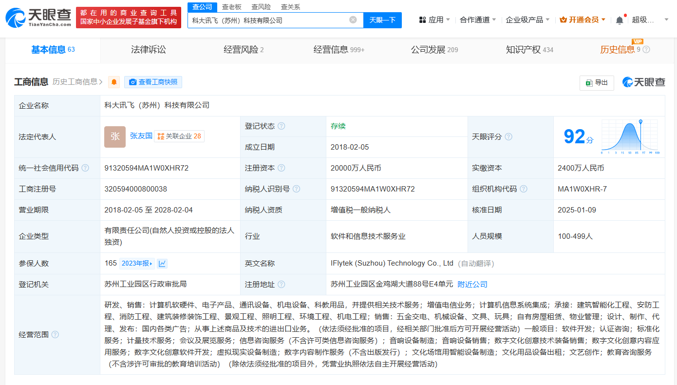Clear the search box with X icon
This screenshot has height=385, width=677.
pos(353,20)
